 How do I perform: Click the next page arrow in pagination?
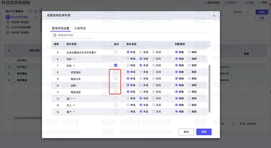pyautogui.click(x=228, y=124)
